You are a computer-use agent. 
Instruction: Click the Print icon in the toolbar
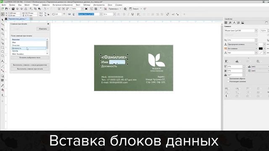26,9
